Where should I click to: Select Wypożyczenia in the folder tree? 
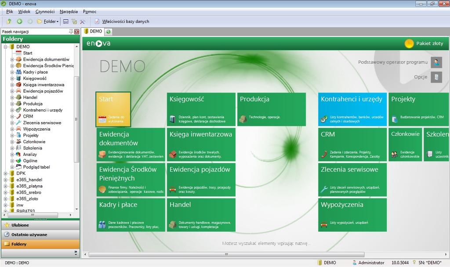[x=36, y=129]
